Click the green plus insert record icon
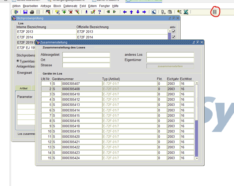The width and height of the screenshot is (234, 186). point(64,12)
